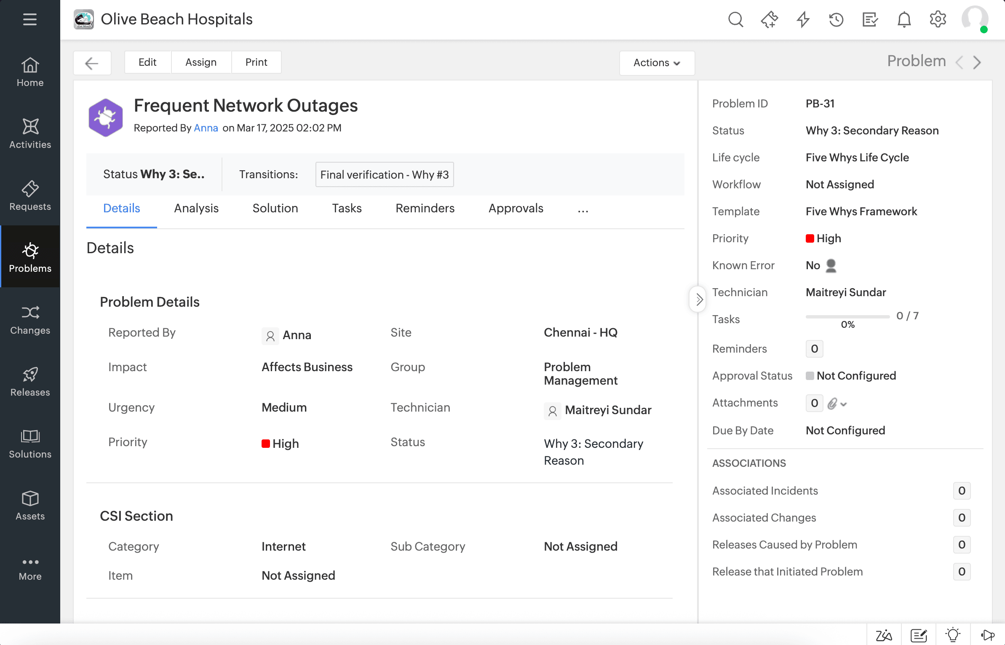View recent history using the clock icon
The width and height of the screenshot is (1005, 645).
836,19
